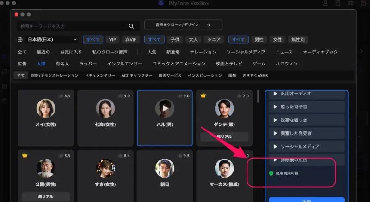Click the thumbs-up rating on 七海(女性)
The image size is (370, 202).
(120, 96)
